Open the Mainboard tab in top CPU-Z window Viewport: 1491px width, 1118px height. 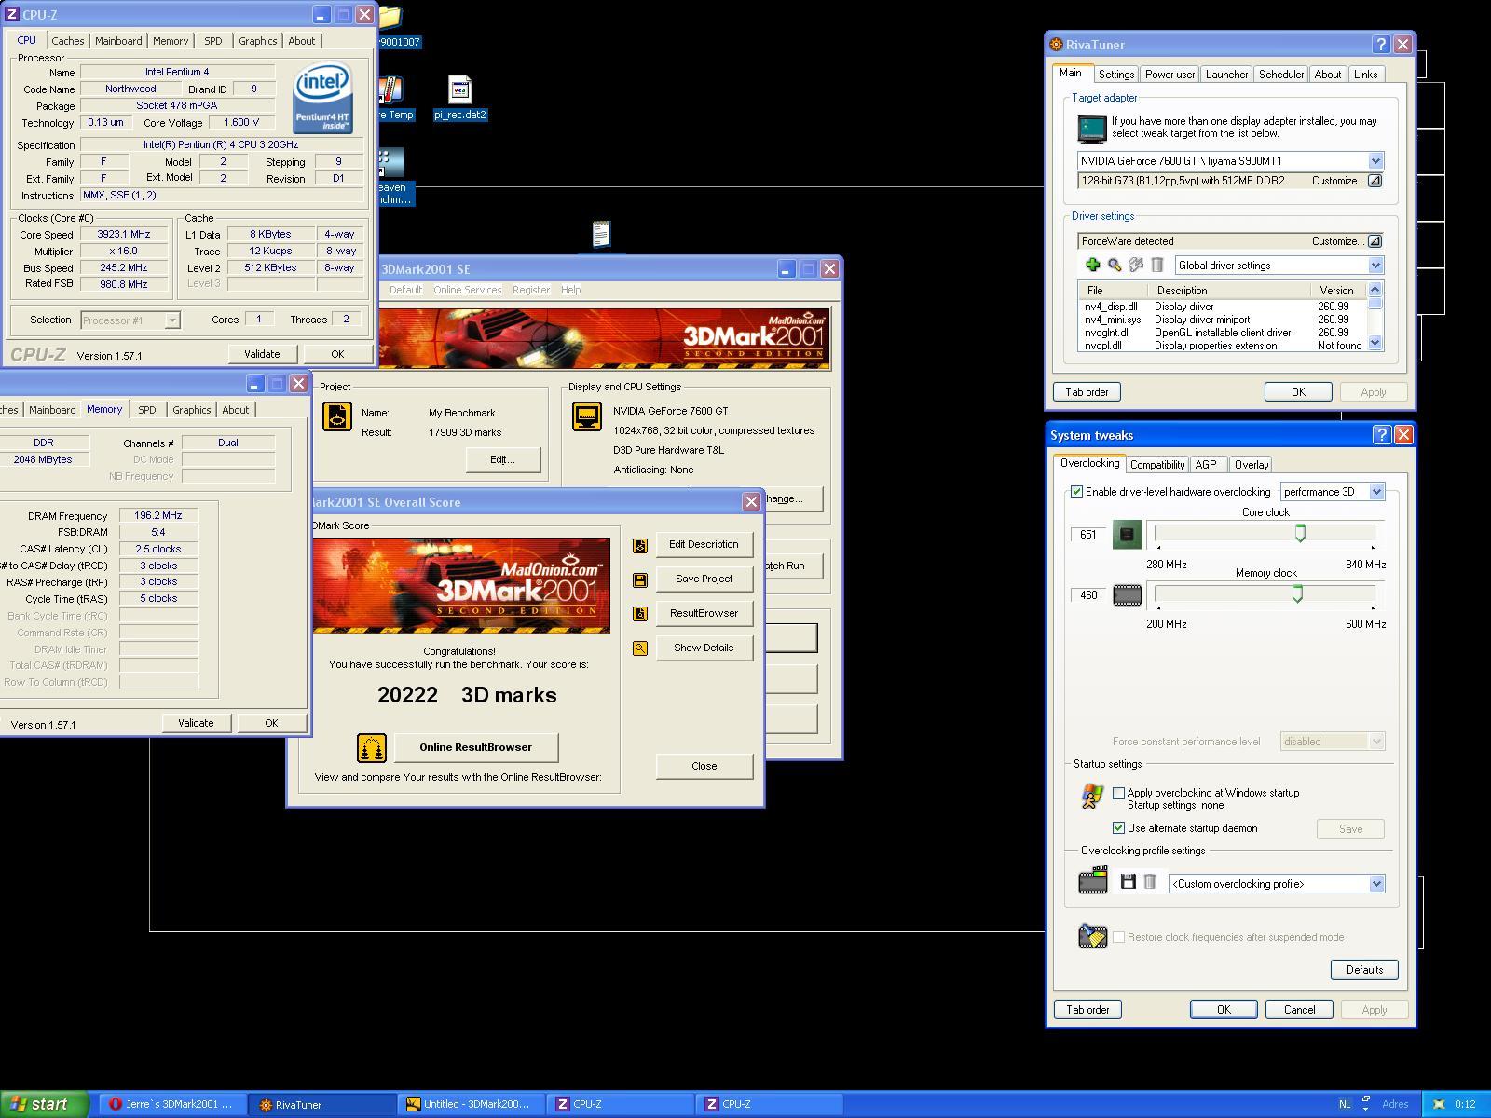[118, 41]
